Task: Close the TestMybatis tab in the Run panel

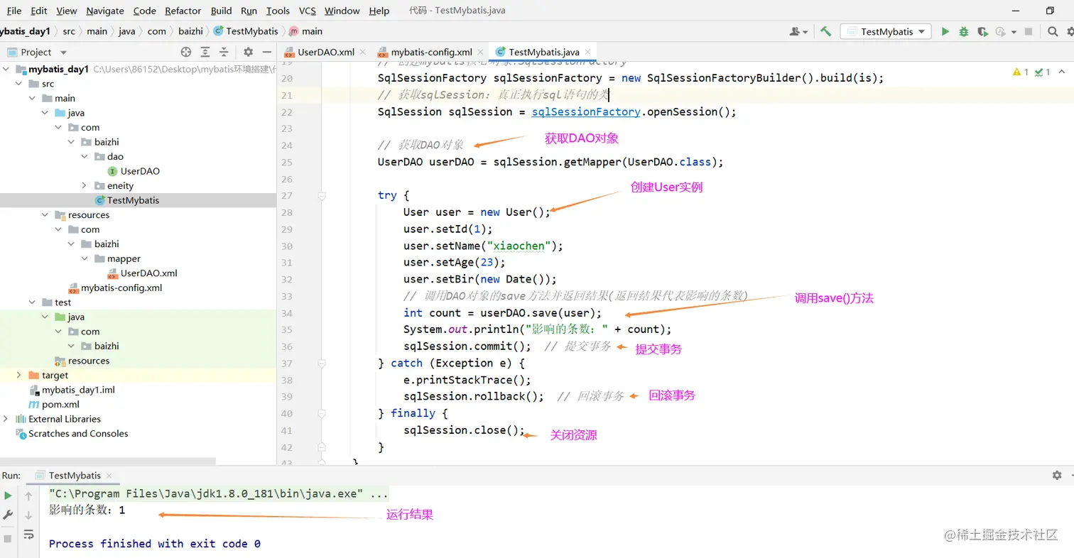Action: coord(109,476)
